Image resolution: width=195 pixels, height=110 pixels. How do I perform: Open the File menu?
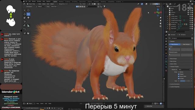pyautogui.click(x=26, y=1)
